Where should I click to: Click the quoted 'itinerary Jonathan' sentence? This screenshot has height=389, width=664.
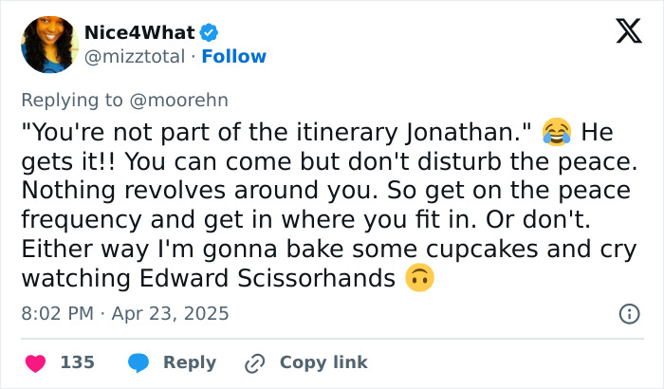click(275, 131)
